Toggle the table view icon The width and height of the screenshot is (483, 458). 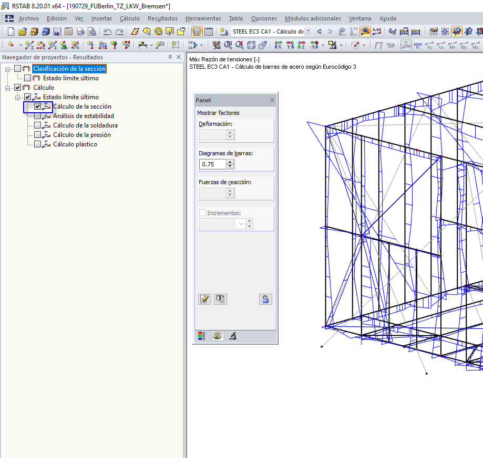point(209,31)
